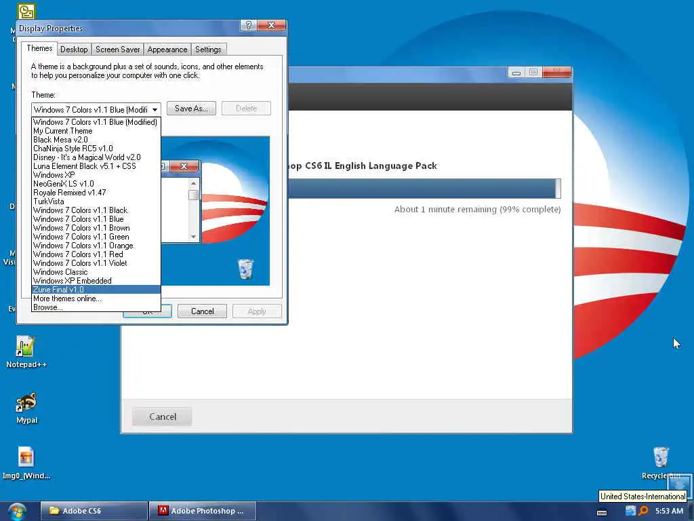This screenshot has height=521, width=694.
Task: Open the Img0_(Wind... desktop file icon
Action: [26, 463]
